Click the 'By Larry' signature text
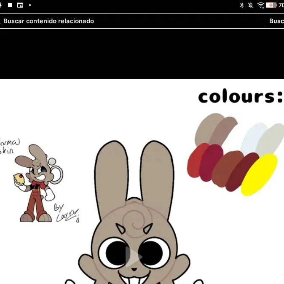The height and width of the screenshot is (284, 284). [x=67, y=213]
